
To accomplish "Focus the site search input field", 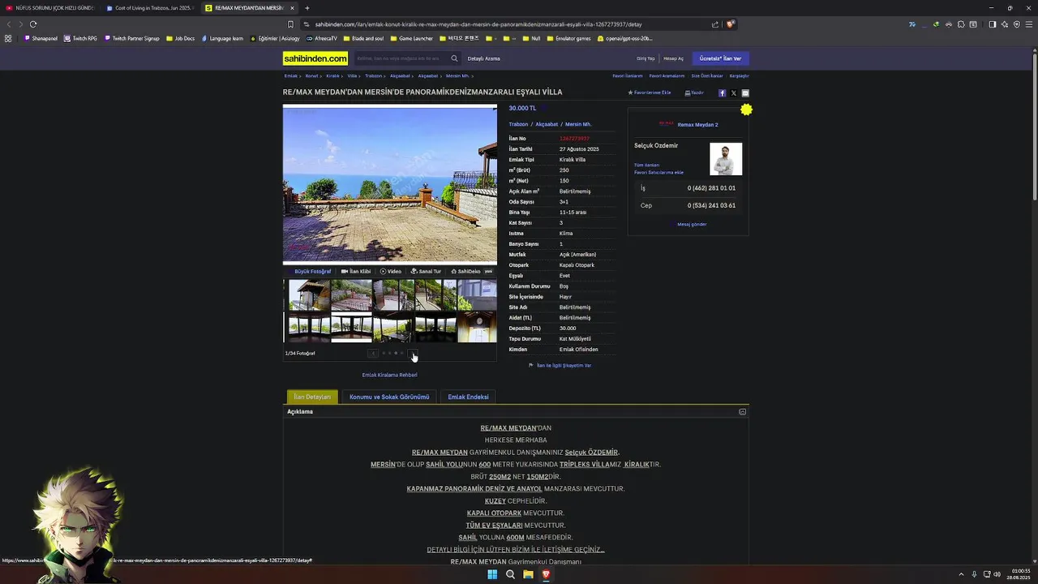I will pyautogui.click(x=400, y=58).
